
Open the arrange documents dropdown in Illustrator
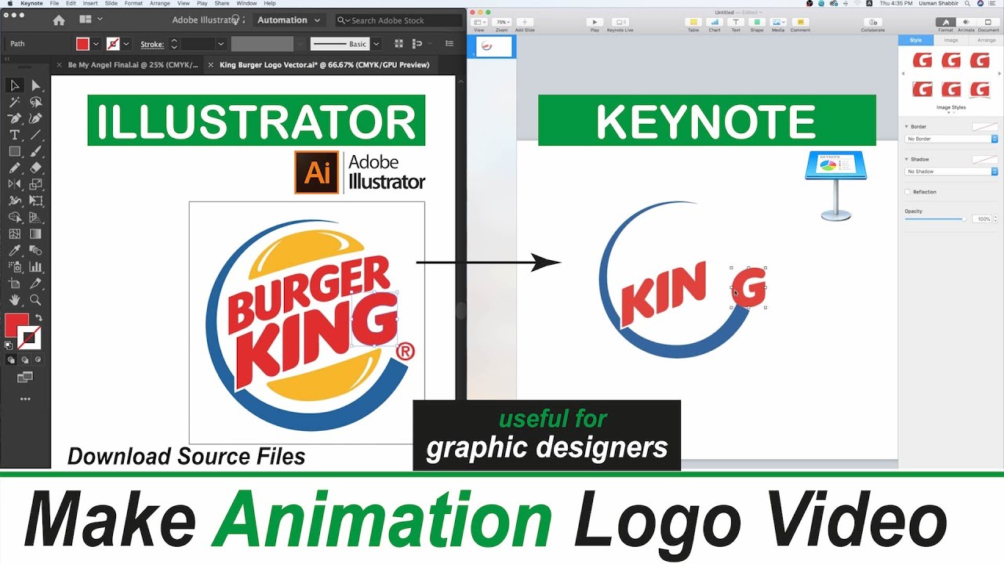(x=89, y=19)
